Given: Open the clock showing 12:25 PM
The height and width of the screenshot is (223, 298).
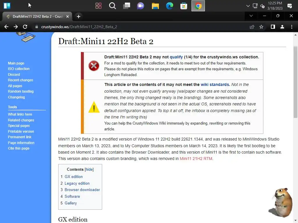Looking at the screenshot, I should click(275, 6).
